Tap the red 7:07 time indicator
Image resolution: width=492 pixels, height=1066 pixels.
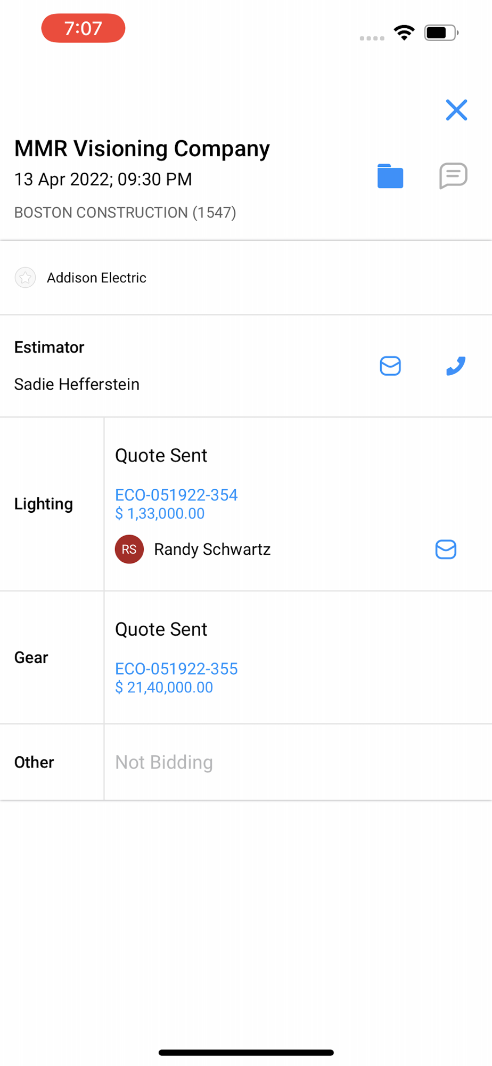[x=83, y=28]
